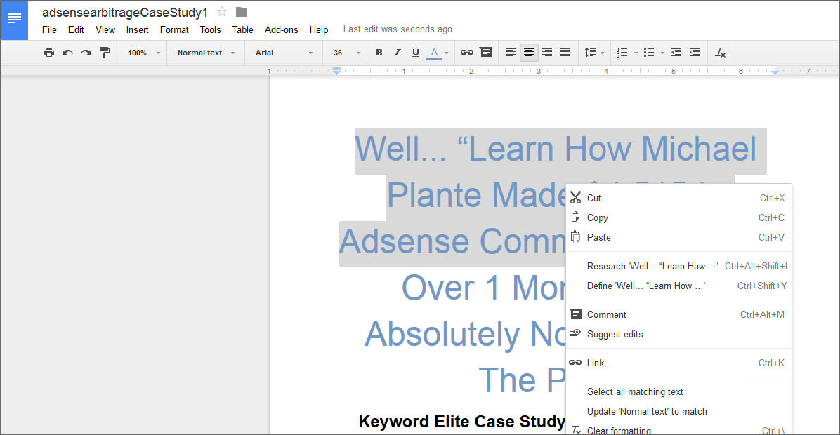Click the Print icon
Viewport: 840px width, 435px height.
48,53
